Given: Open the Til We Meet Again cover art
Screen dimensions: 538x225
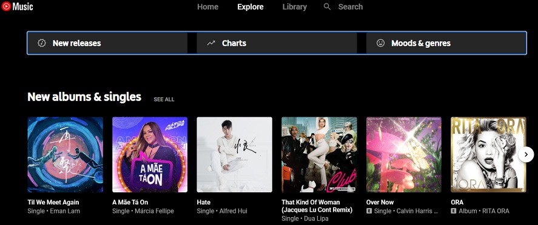Looking at the screenshot, I should click(x=65, y=155).
